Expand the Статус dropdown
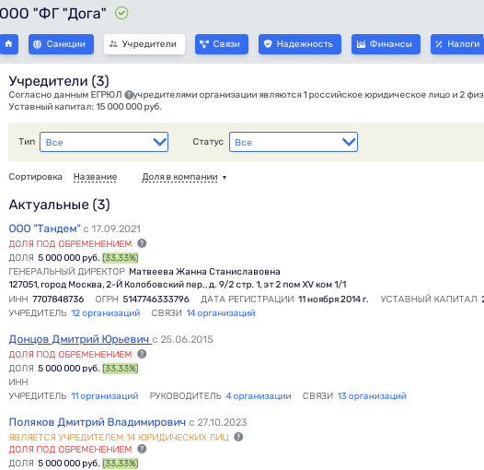This screenshot has height=470, width=484. 294,142
